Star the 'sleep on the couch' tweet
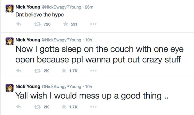The image size is (194, 115). pyautogui.click(x=64, y=70)
